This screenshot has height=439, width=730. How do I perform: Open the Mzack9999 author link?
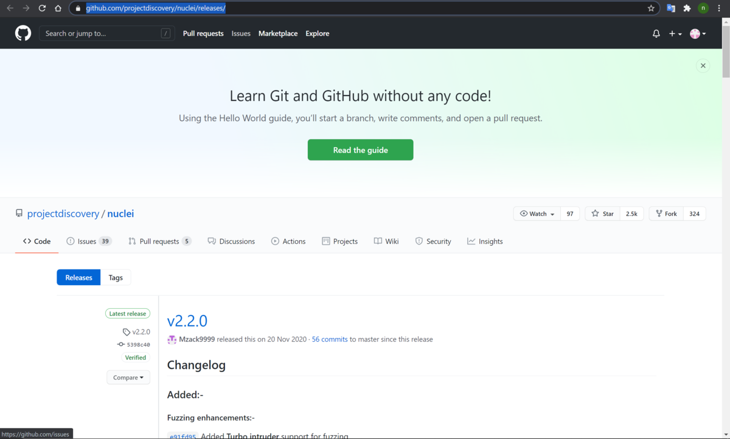(x=197, y=339)
